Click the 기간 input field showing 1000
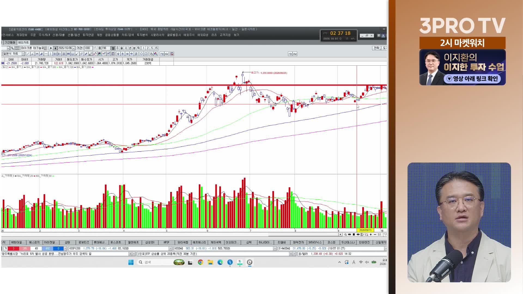Viewport: 523px width, 294px height. pos(88,48)
